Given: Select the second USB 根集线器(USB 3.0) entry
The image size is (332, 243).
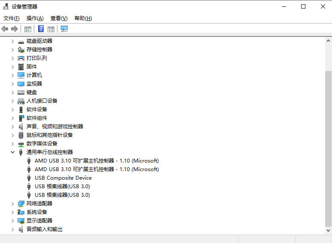Looking at the screenshot, I should point(62,195).
